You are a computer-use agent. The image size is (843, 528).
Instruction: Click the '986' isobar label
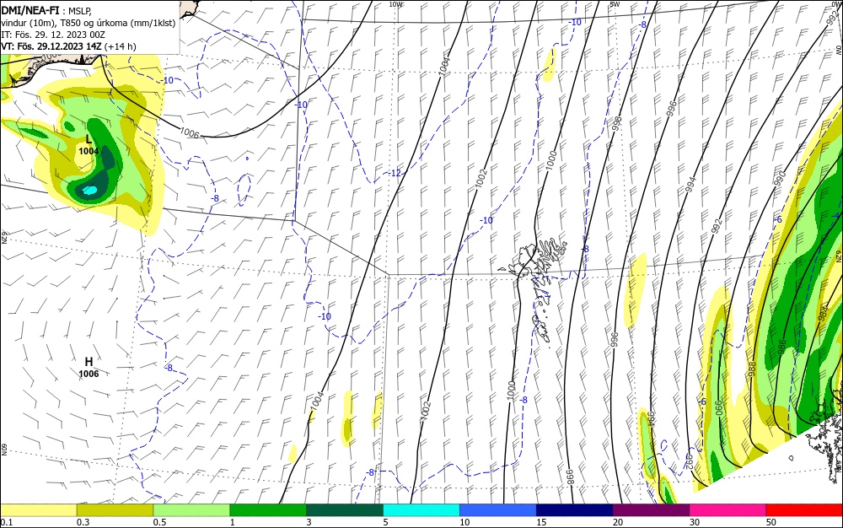click(x=782, y=347)
